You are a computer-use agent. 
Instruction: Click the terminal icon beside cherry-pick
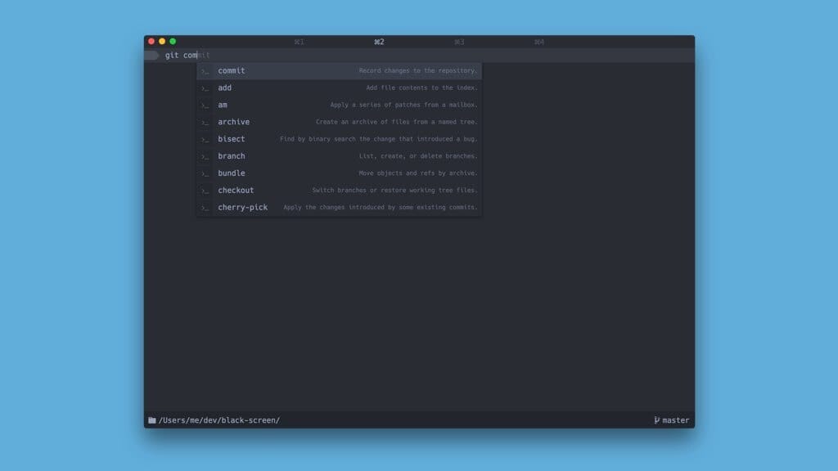point(205,208)
